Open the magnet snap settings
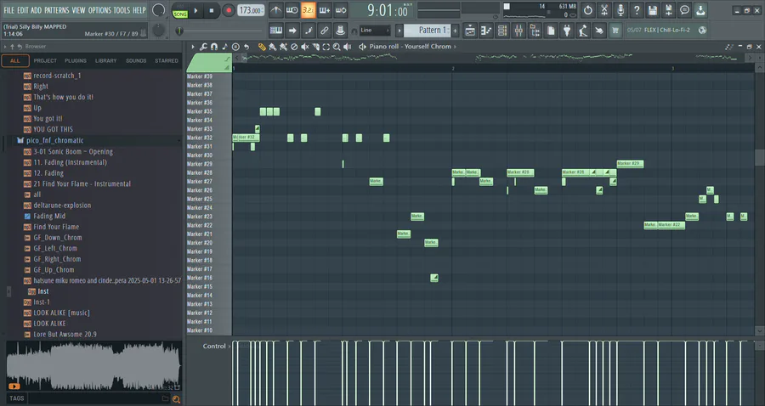 [x=213, y=47]
